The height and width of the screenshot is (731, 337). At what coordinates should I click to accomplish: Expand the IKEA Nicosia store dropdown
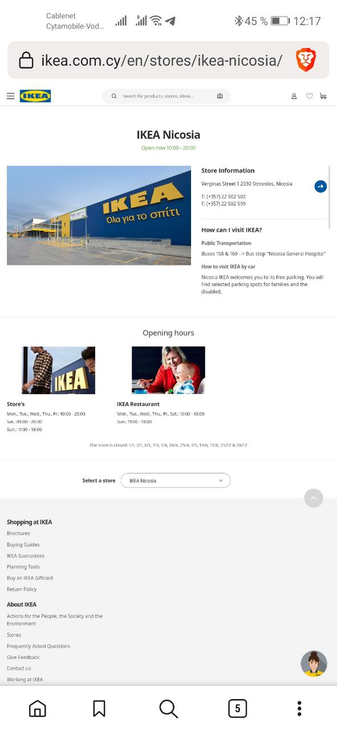point(176,480)
